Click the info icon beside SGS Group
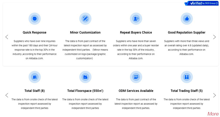 [x=217, y=4]
